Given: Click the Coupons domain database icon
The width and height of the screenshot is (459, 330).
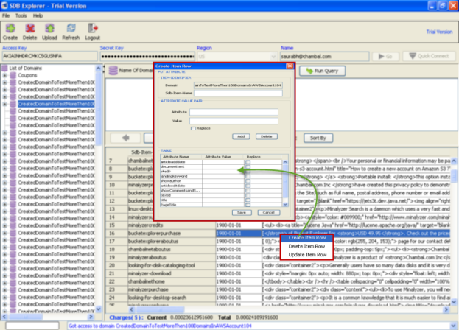Looking at the screenshot, I should tap(13, 75).
